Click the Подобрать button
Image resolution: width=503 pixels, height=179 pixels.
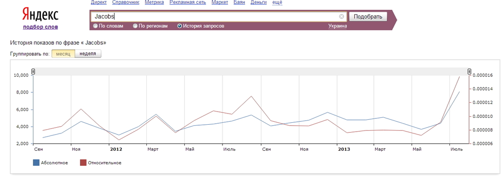point(368,17)
